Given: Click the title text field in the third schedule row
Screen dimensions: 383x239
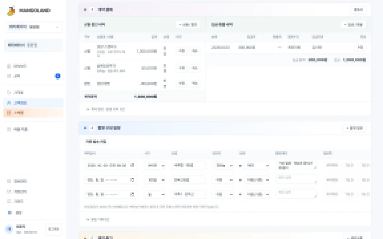Looking at the screenshot, I should 188,195.
